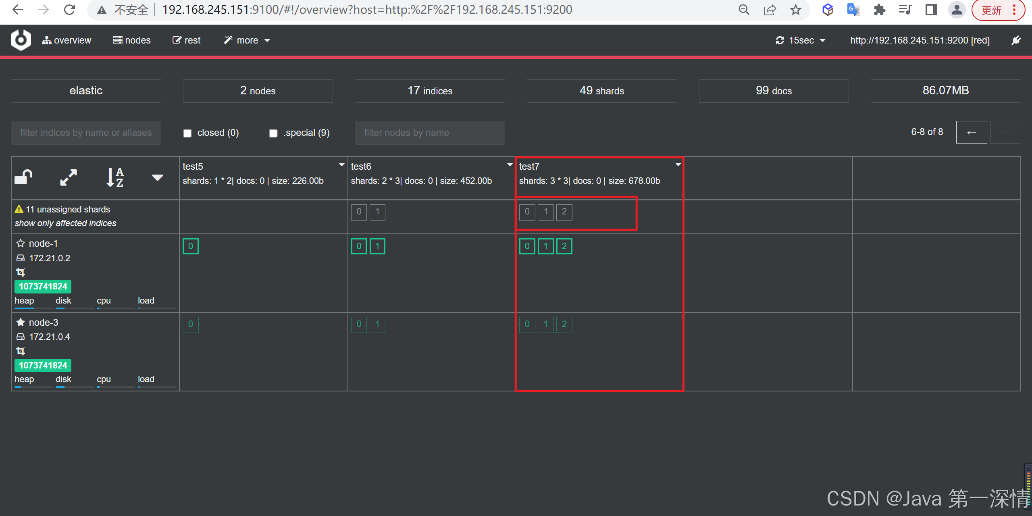Focus the filter nodes by name field

point(429,133)
